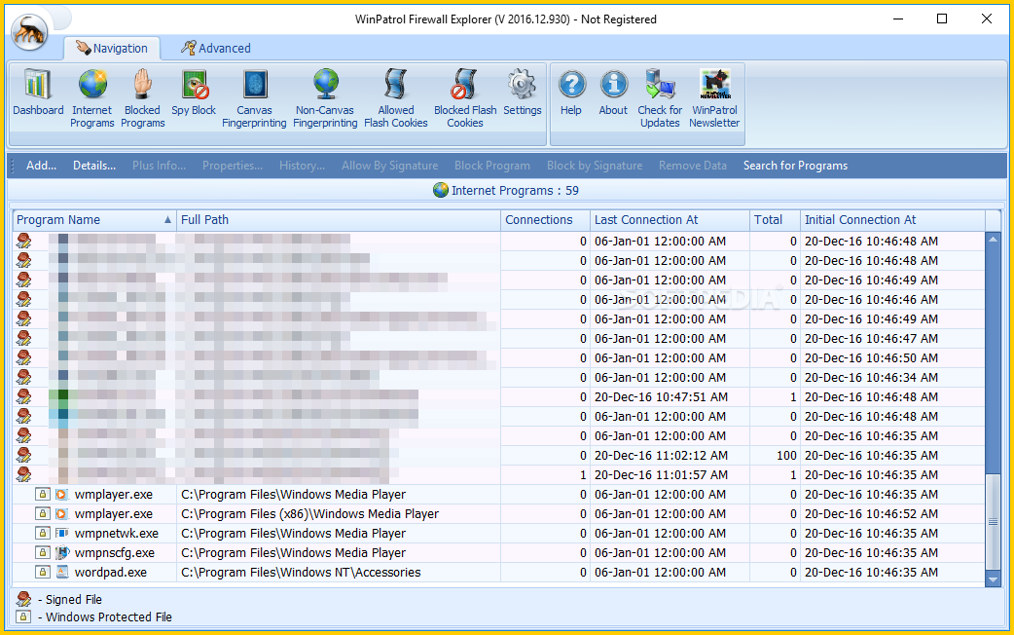
Task: Click Check for Updates
Action: pyautogui.click(x=660, y=98)
